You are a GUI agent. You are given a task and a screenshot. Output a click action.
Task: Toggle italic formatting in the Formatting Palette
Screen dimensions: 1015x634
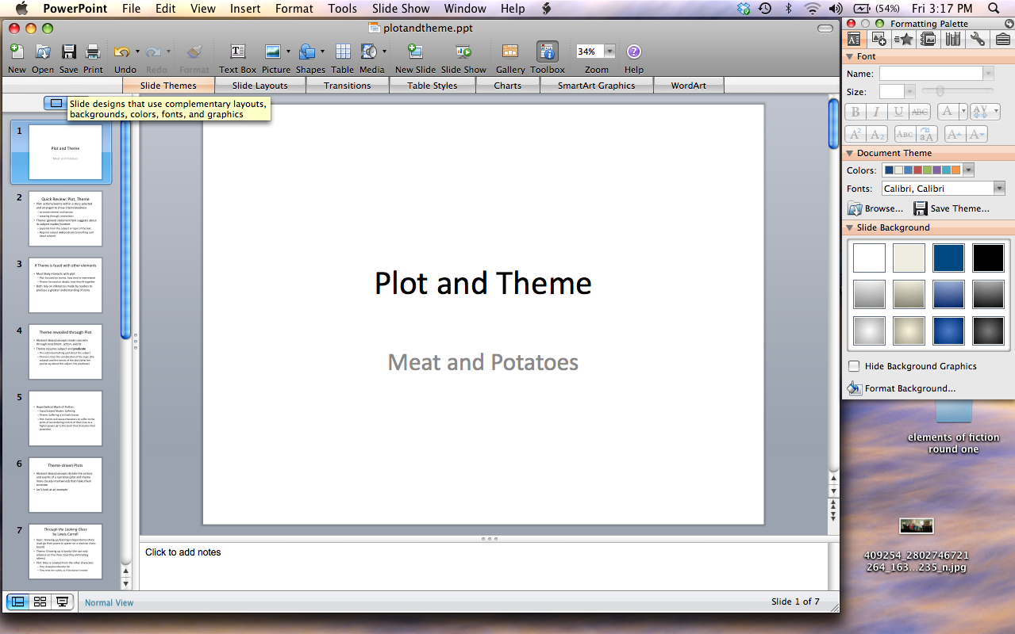tap(876, 112)
